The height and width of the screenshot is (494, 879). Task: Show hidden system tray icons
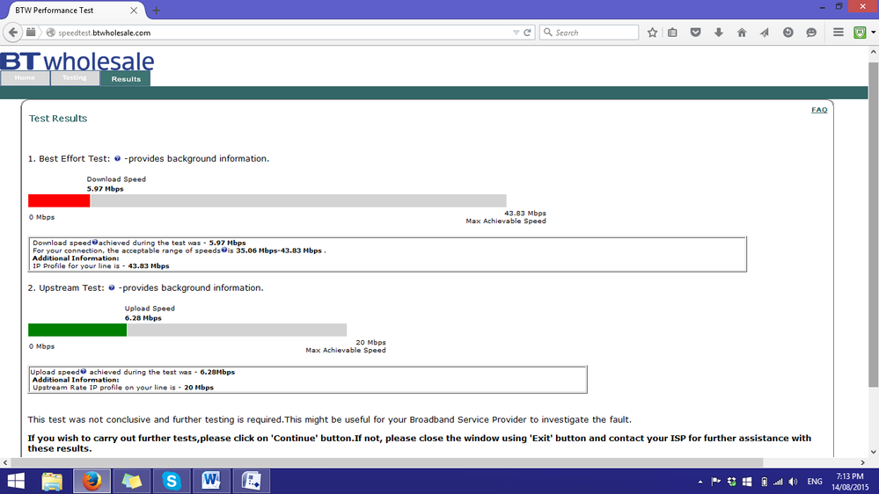point(700,482)
